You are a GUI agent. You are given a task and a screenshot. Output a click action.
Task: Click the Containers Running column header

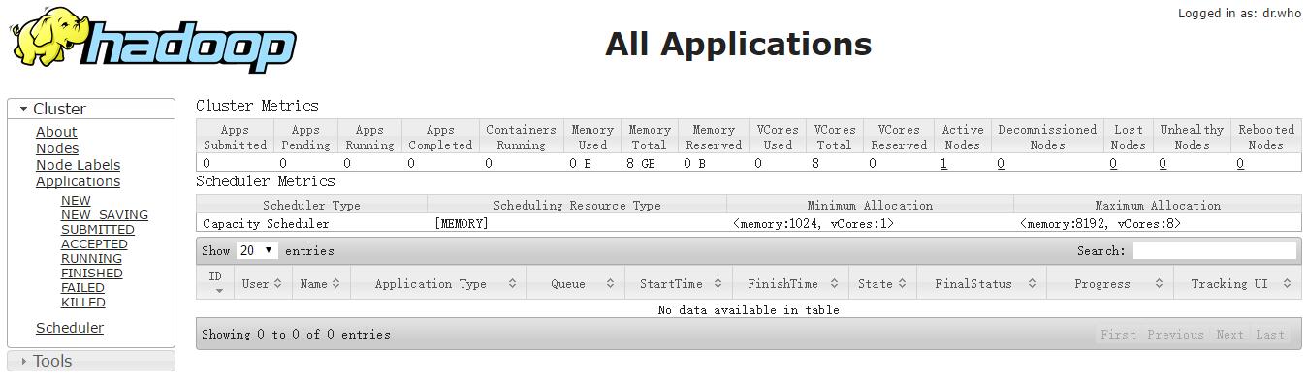(521, 137)
